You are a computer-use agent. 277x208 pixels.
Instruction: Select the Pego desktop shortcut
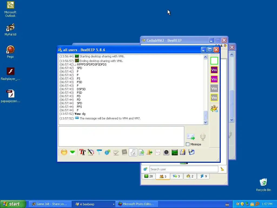point(10,52)
